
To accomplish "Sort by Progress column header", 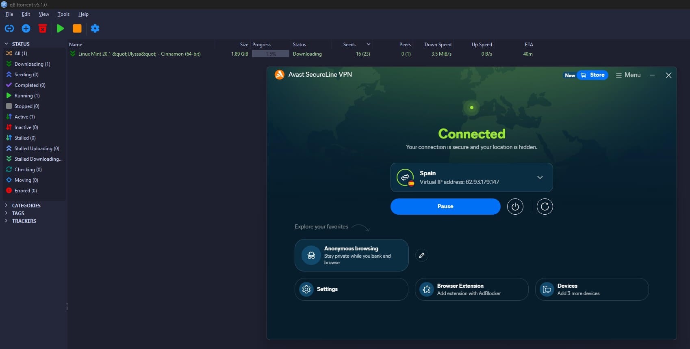I will coord(261,45).
